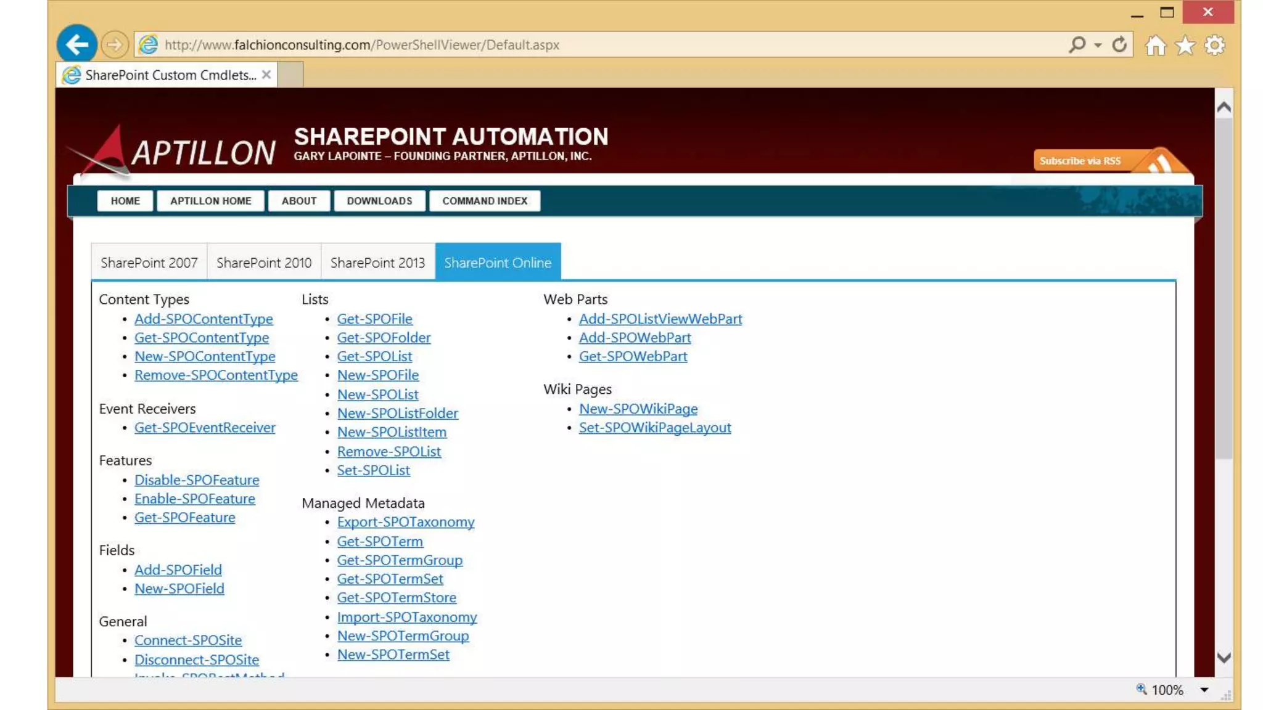Open Favorites with the star icon
Screen dimensions: 1263x710
[1185, 45]
